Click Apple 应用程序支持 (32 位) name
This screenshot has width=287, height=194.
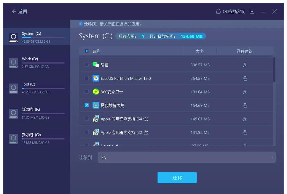pos(125,133)
